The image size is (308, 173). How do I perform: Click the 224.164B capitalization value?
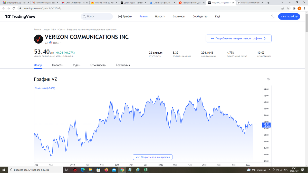coord(207,53)
